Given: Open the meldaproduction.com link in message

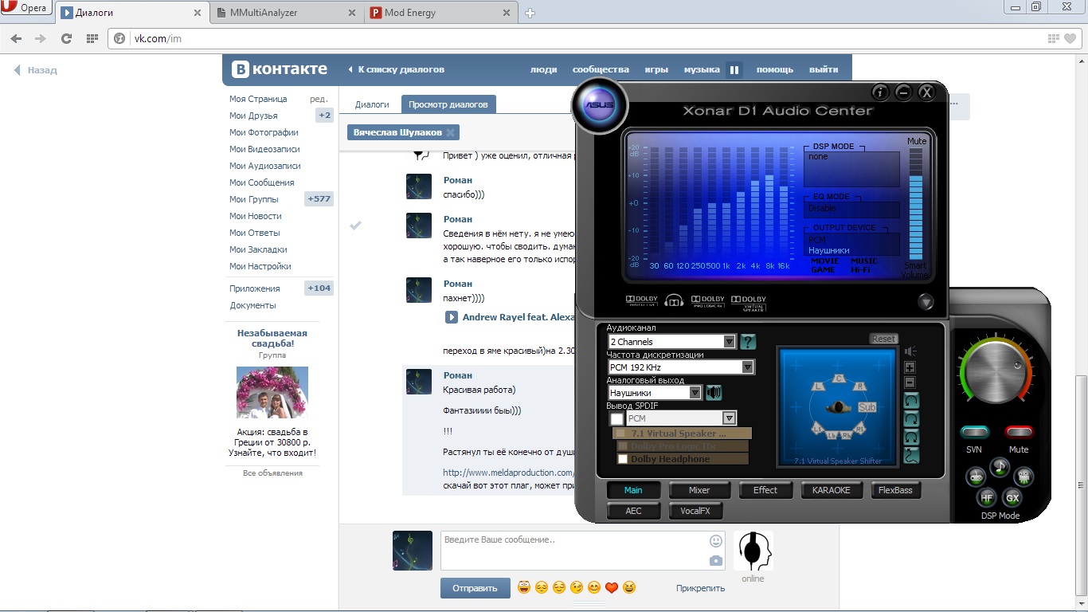Looking at the screenshot, I should point(508,473).
